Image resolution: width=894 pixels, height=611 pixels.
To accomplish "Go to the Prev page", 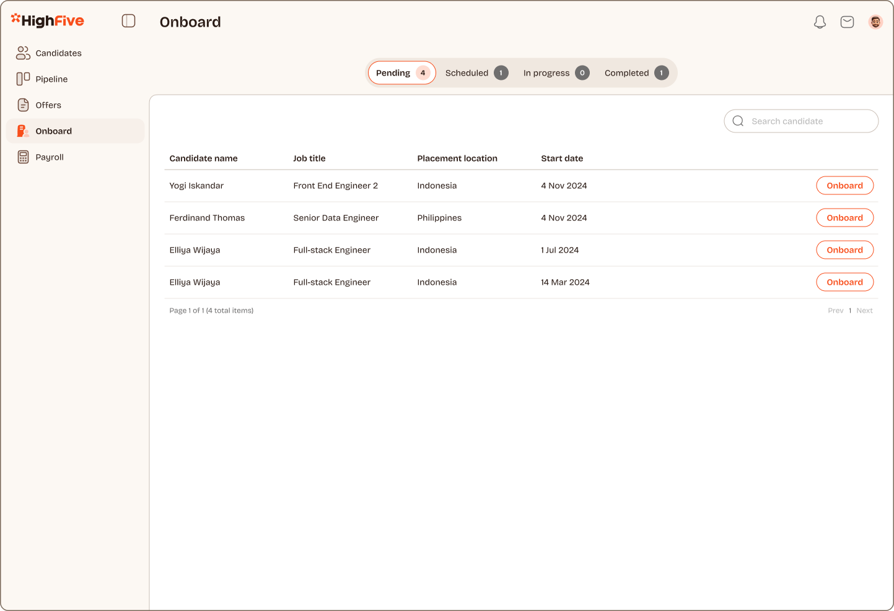I will point(835,311).
